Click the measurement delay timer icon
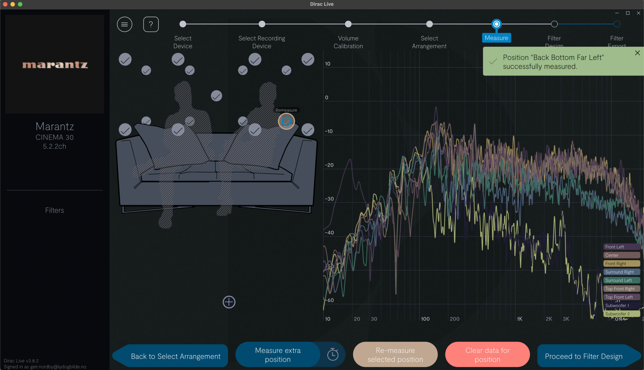 tap(333, 354)
